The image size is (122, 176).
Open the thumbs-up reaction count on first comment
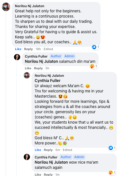[x=96, y=47]
